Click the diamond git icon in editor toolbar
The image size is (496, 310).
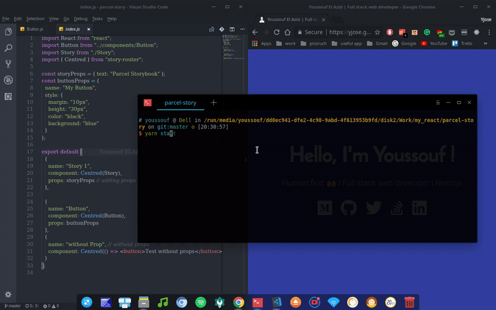[x=222, y=29]
